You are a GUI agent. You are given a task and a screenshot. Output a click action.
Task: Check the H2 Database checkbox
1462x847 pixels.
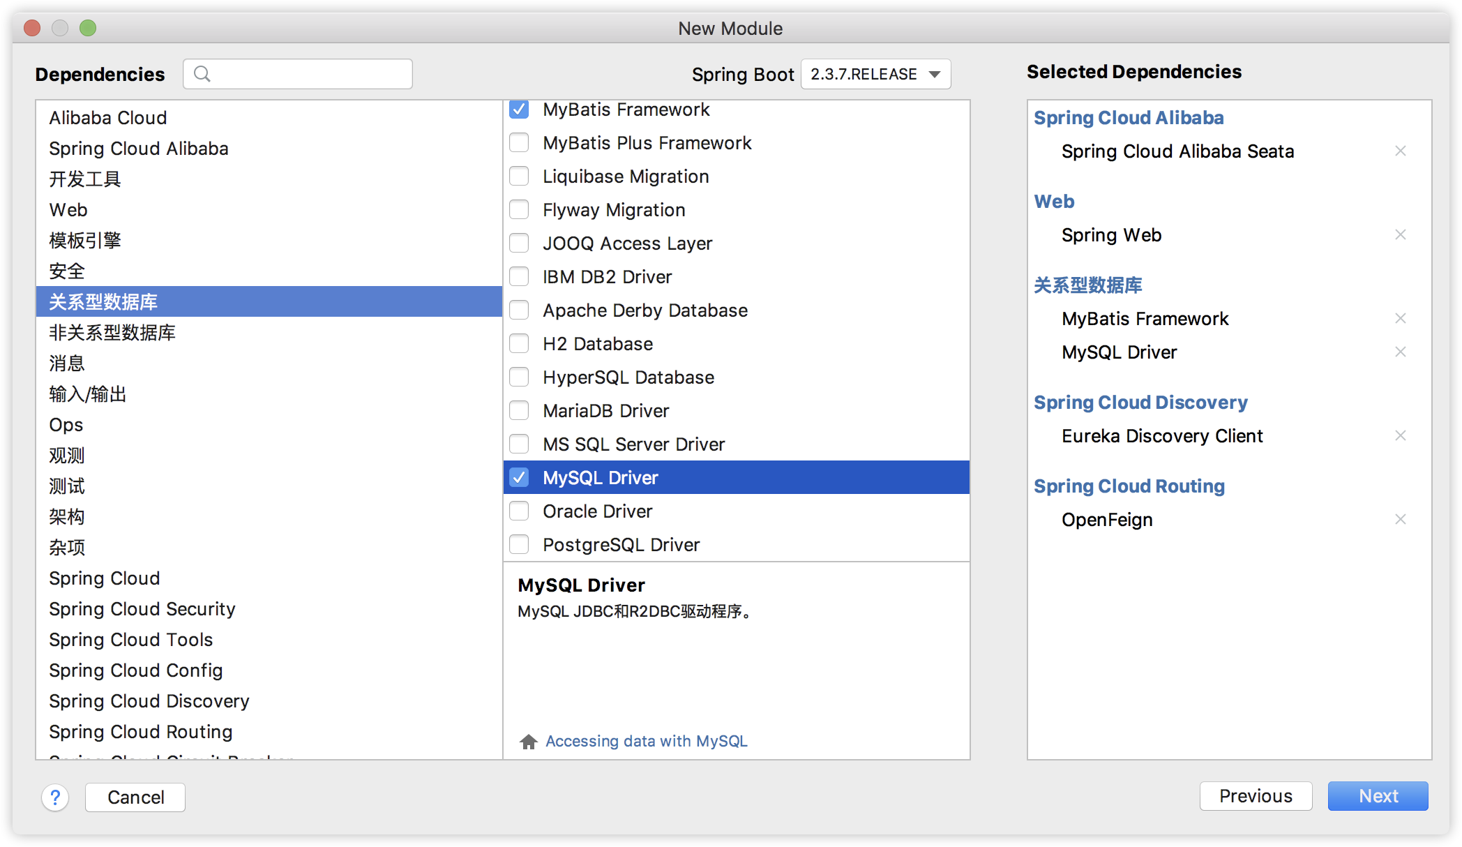tap(519, 343)
